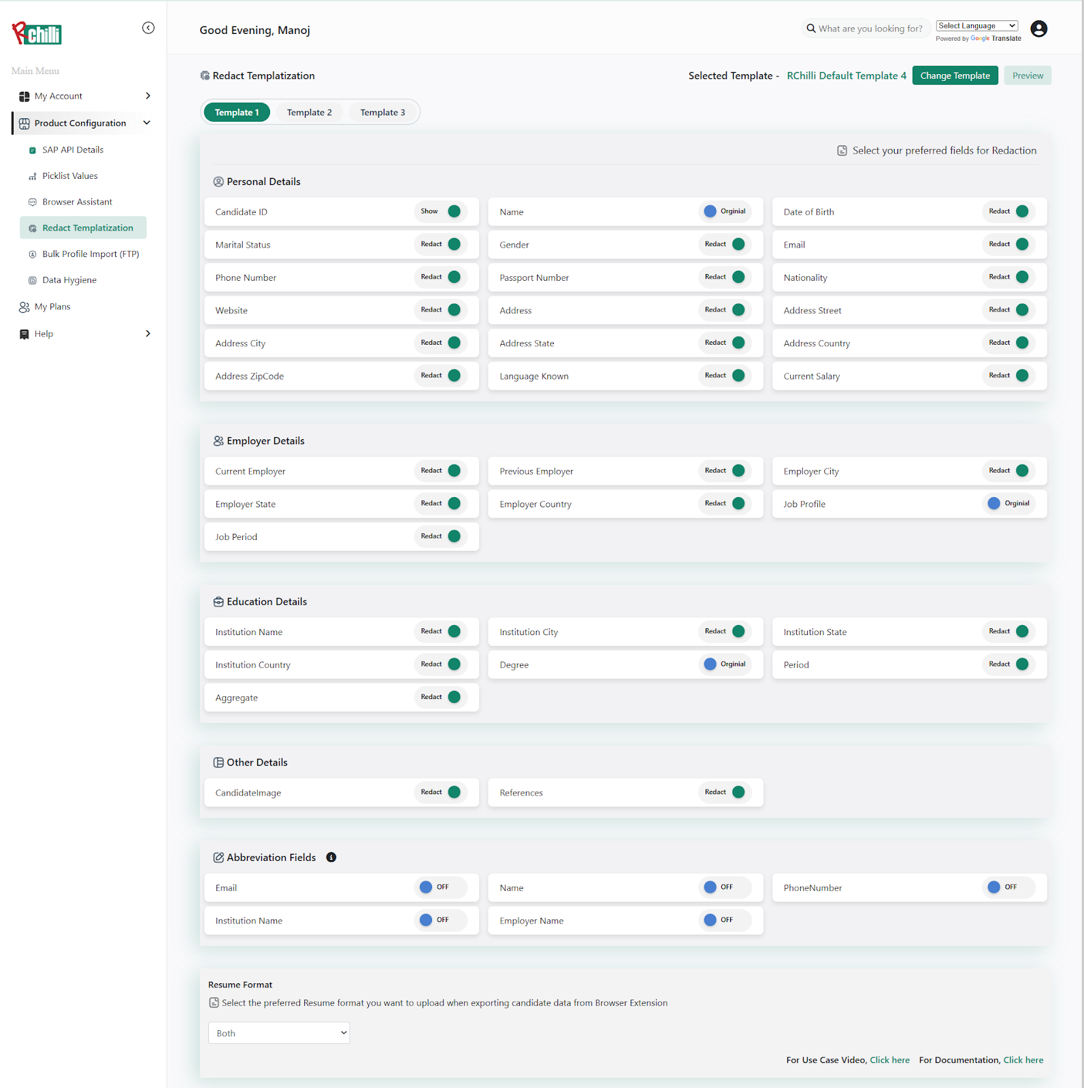Click the Abbreviation Fields info icon
1084x1088 pixels.
(x=331, y=857)
